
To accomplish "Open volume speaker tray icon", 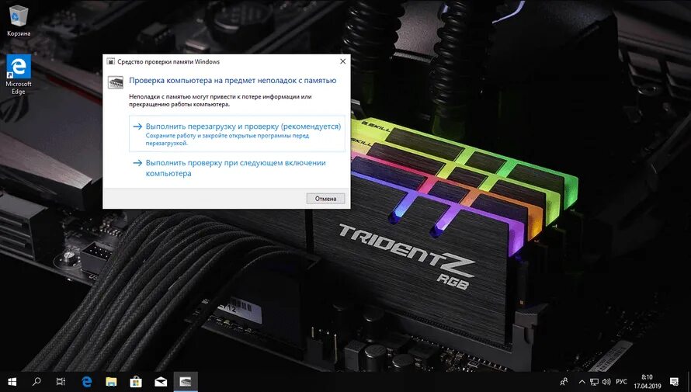I will tap(606, 382).
